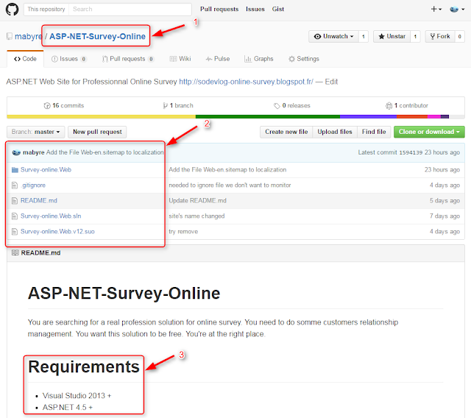The height and width of the screenshot is (418, 471).
Task: Focus the repository Search field
Action: pos(130,10)
